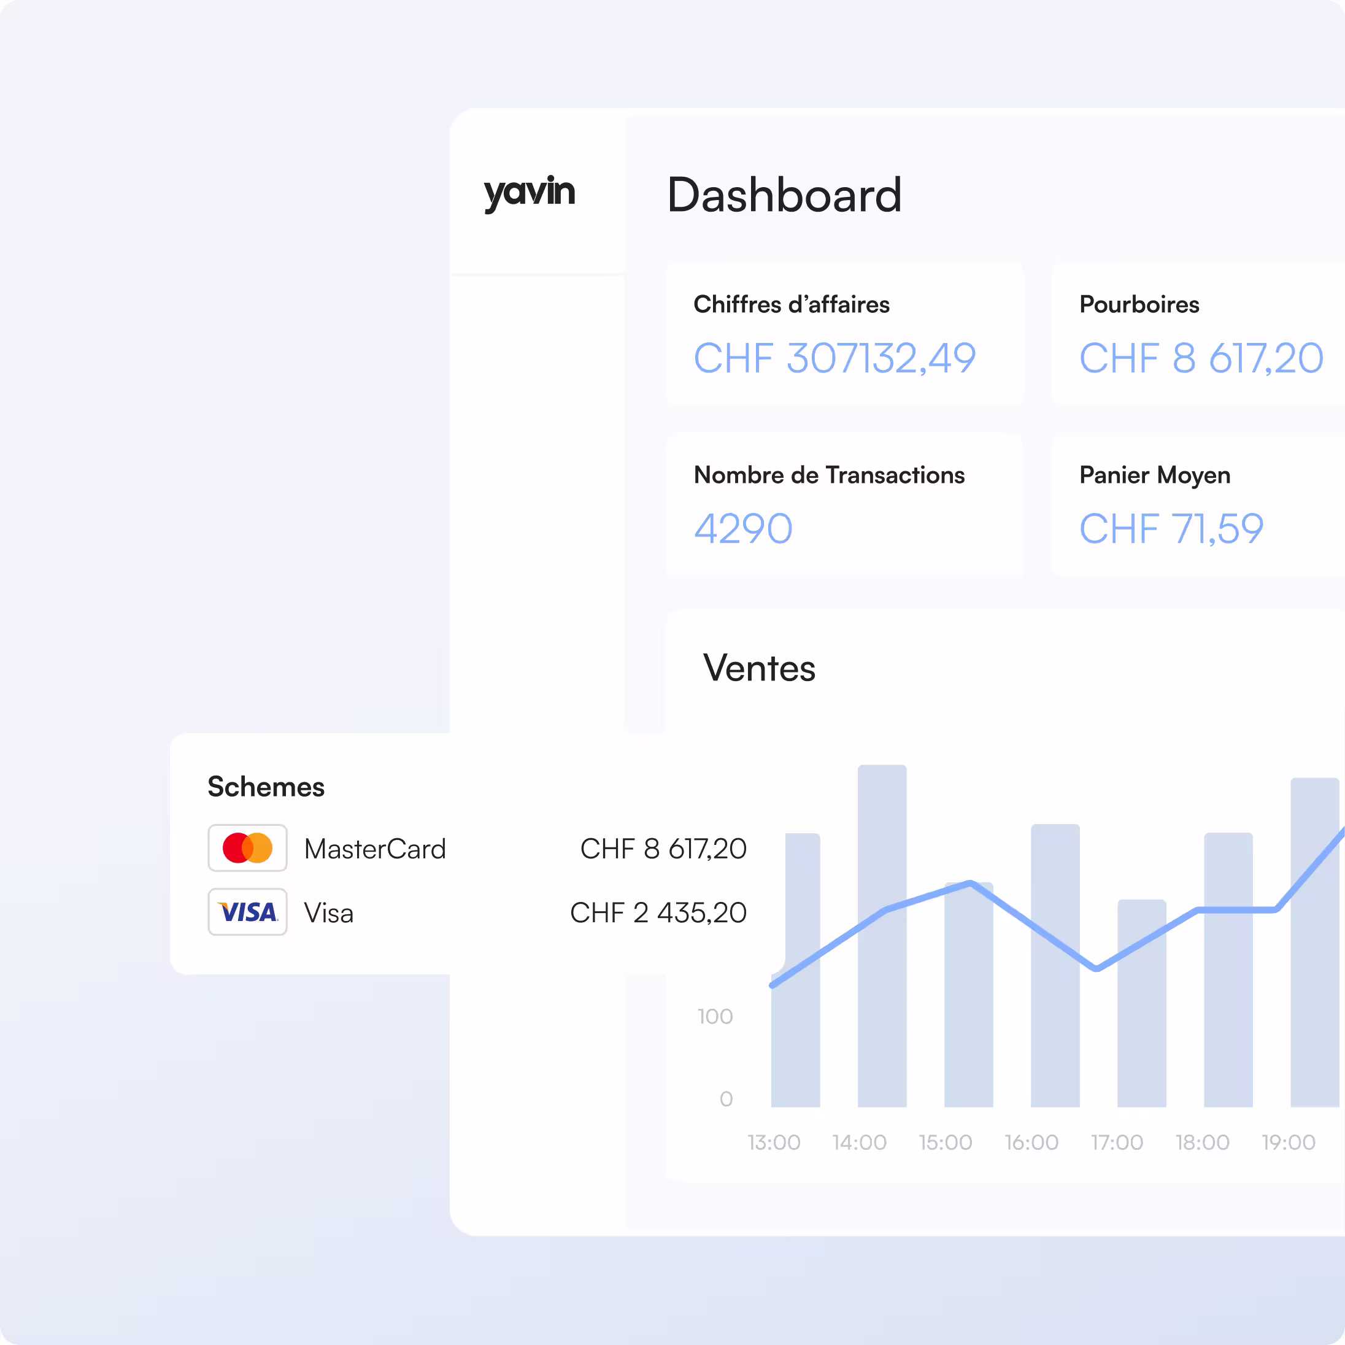Click the Schemes panel heading
This screenshot has height=1345, width=1345.
[266, 787]
